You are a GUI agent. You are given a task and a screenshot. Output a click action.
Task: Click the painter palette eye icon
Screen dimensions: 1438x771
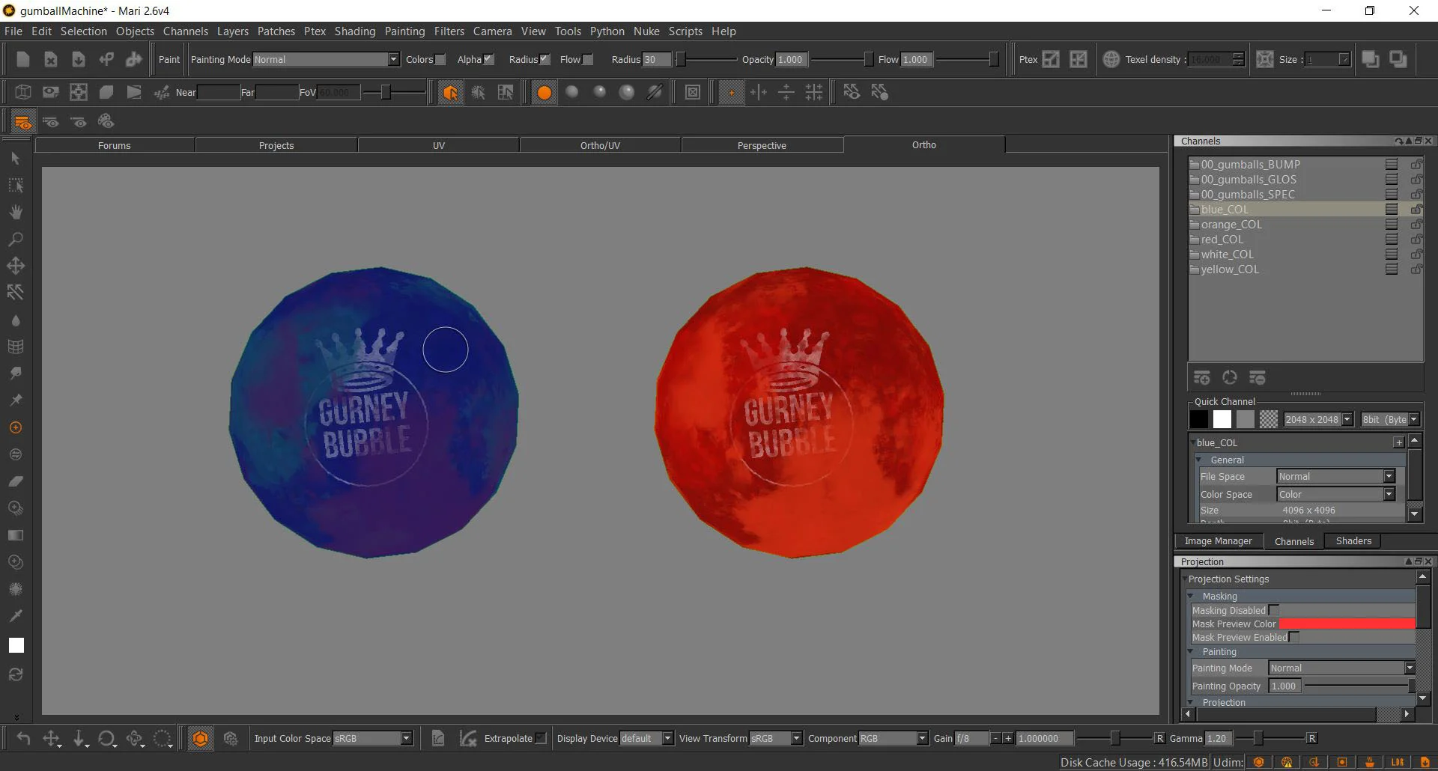(x=106, y=121)
